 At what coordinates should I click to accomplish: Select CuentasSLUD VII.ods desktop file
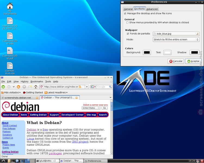coord(10,39)
